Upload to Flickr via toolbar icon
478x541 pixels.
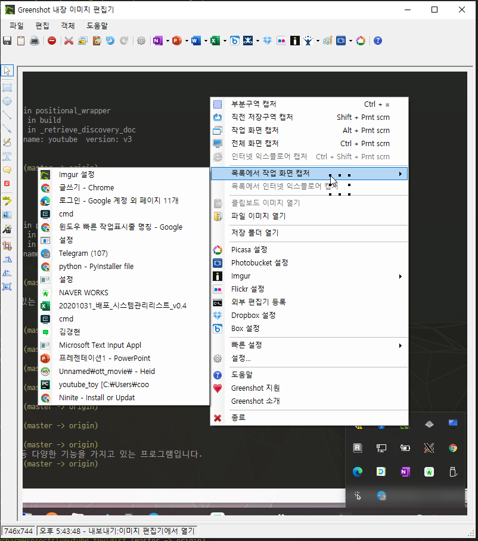[281, 41]
